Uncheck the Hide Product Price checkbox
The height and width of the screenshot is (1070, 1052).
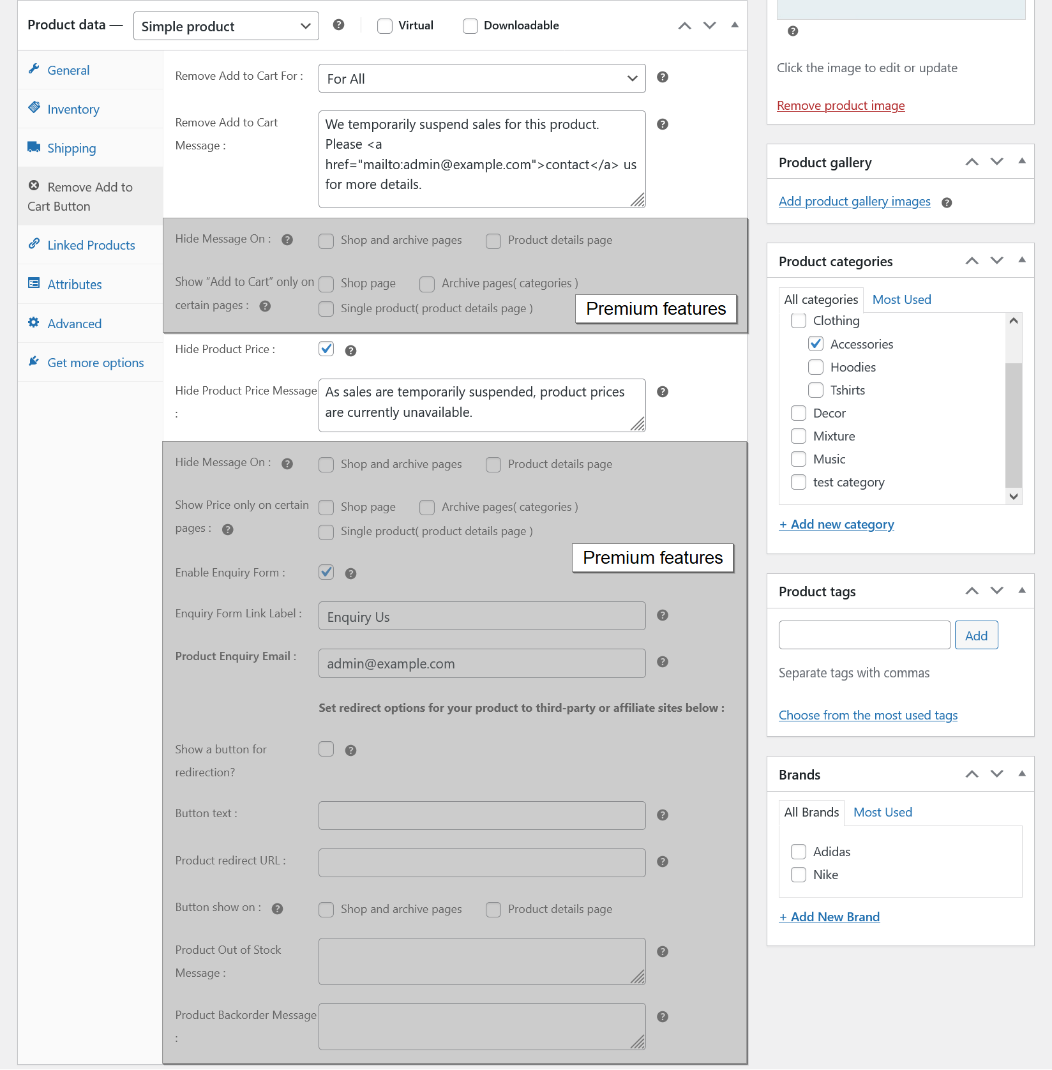point(326,349)
